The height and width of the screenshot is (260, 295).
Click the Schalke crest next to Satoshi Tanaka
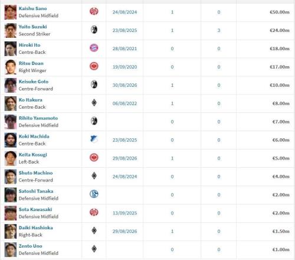coord(94,194)
